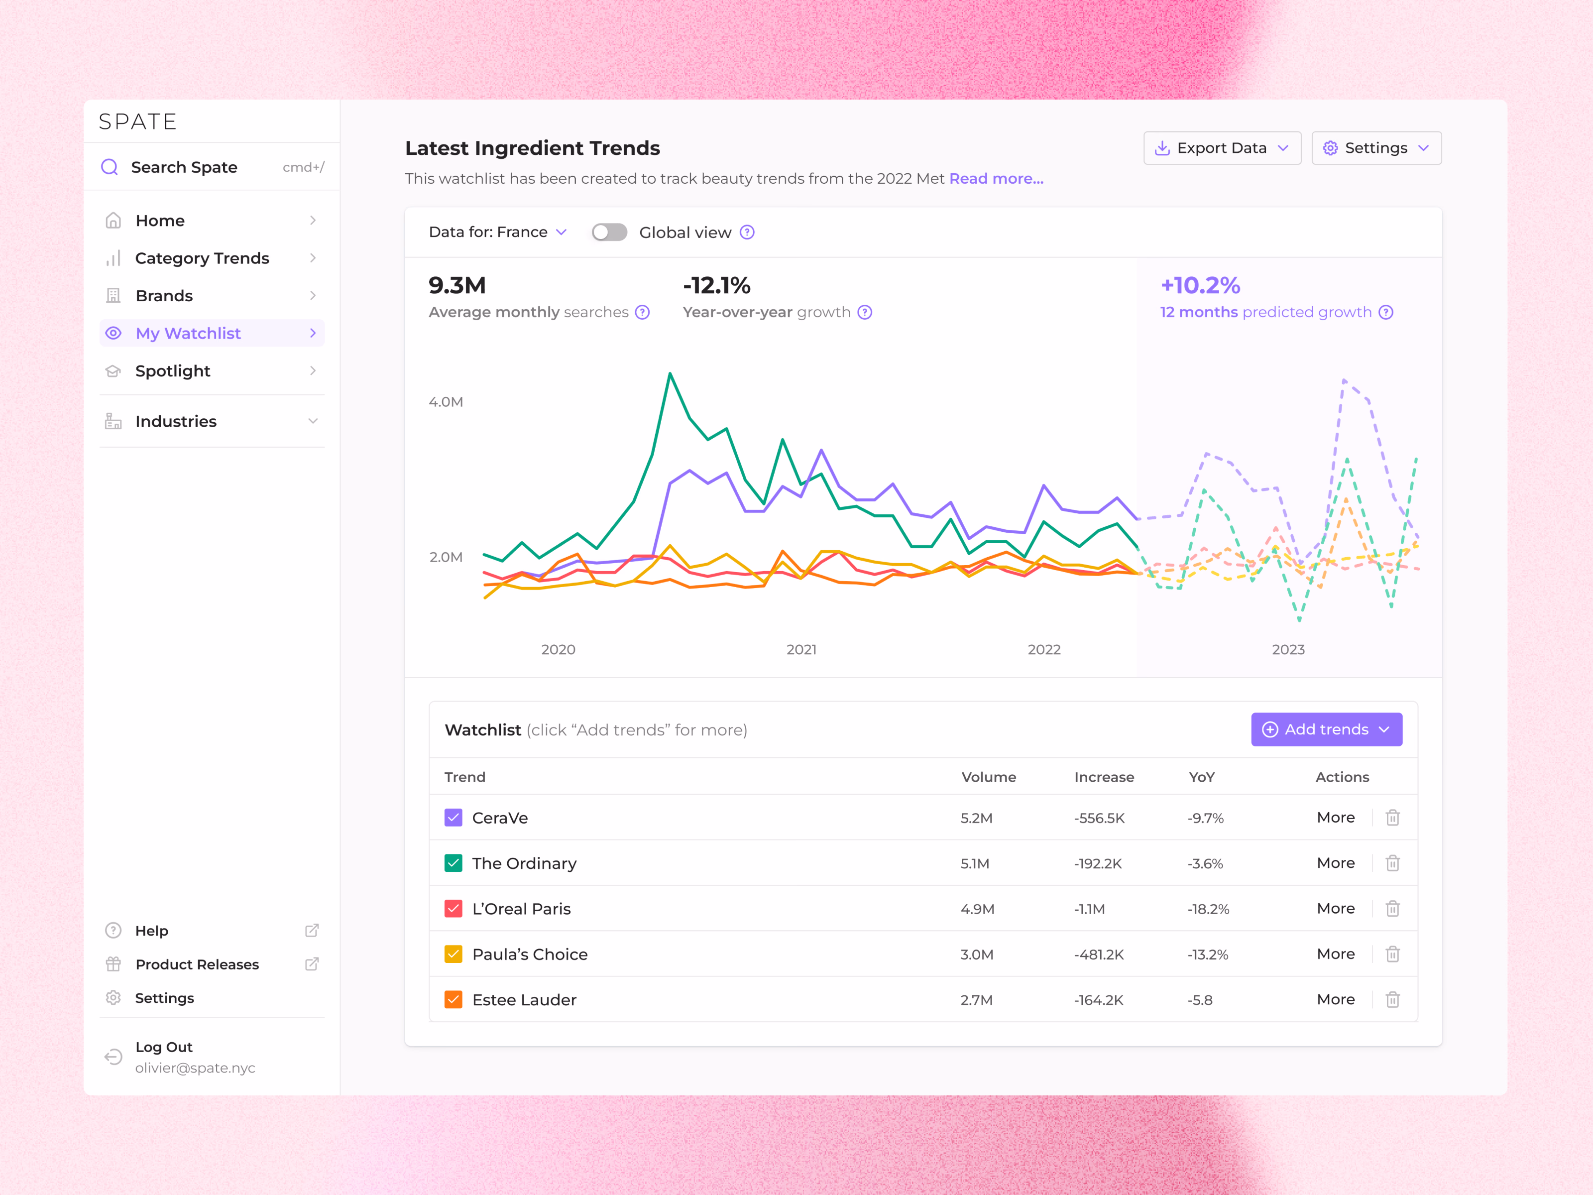Click More for CeraVe row

pyautogui.click(x=1336, y=818)
